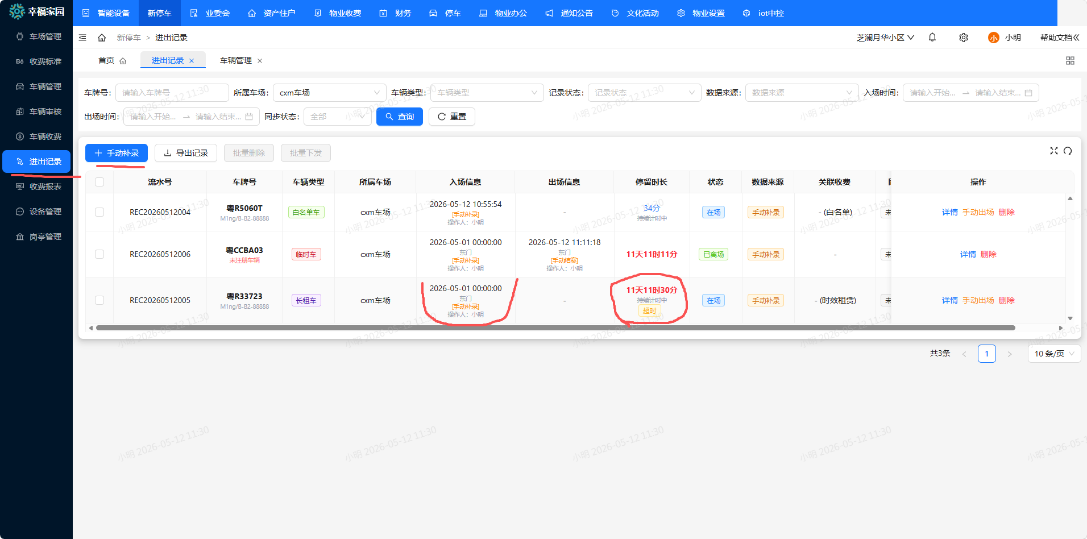The image size is (1087, 539).
Task: Click the 入场时间 start date field
Action: click(934, 93)
